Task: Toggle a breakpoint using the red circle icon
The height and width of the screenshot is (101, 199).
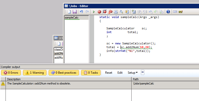Action: click(99, 12)
